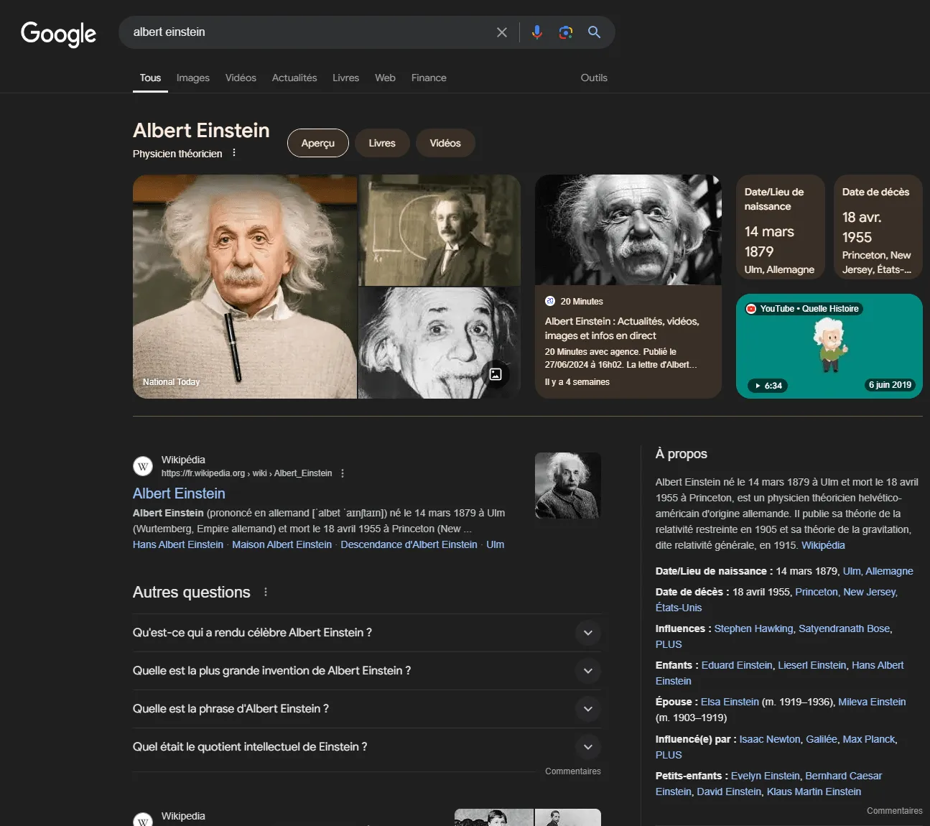The image size is (930, 826).
Task: Open the Mileva Einstein link
Action: pyautogui.click(x=872, y=702)
